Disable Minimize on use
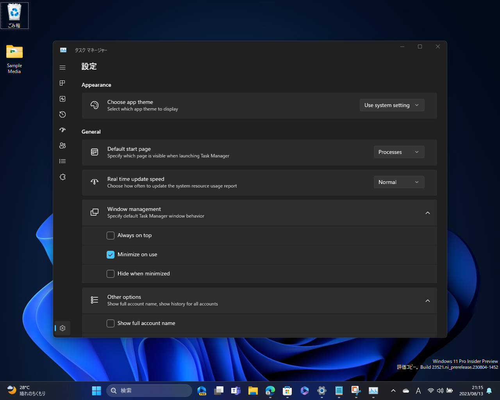 pyautogui.click(x=111, y=254)
